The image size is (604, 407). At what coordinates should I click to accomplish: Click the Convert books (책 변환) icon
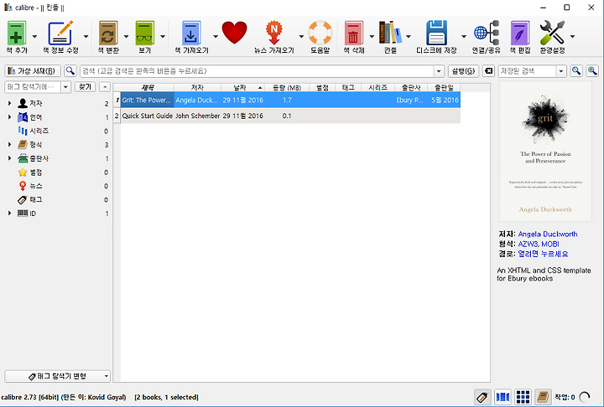click(108, 33)
